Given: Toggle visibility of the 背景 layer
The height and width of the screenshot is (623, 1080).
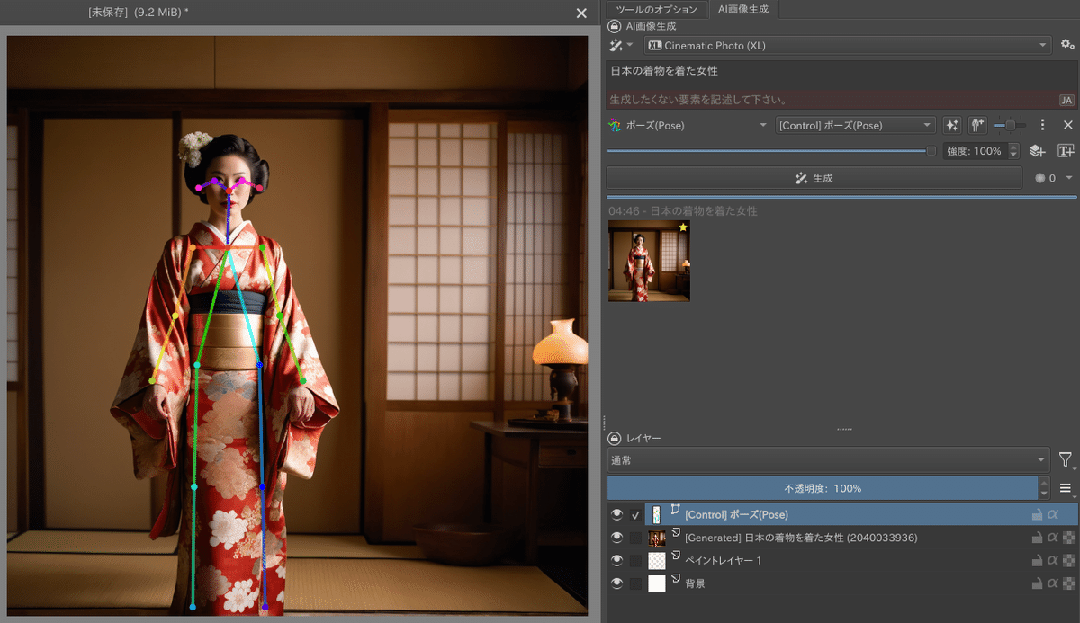Looking at the screenshot, I should tap(618, 583).
